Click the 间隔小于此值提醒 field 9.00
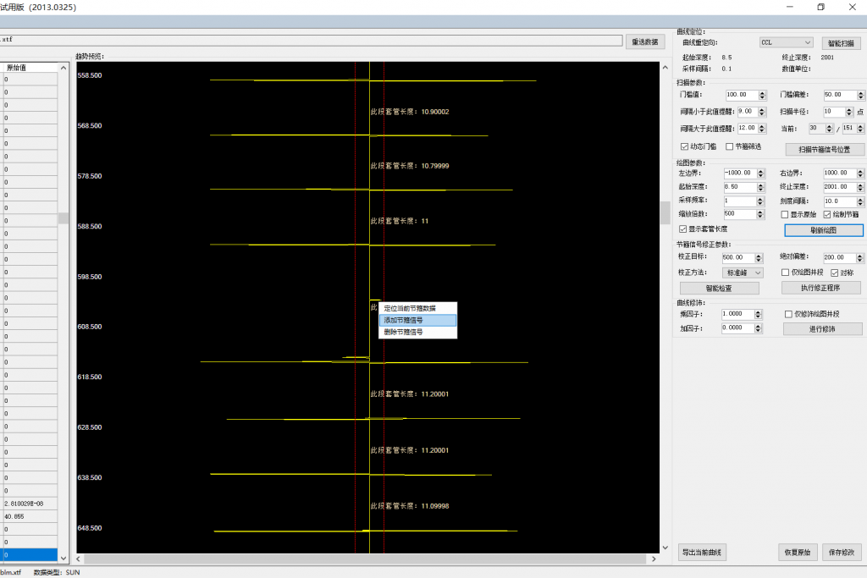 click(748, 112)
